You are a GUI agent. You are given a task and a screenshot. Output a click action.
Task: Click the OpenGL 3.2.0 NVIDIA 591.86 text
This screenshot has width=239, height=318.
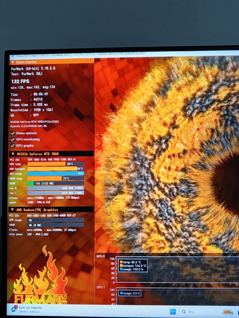click(29, 126)
